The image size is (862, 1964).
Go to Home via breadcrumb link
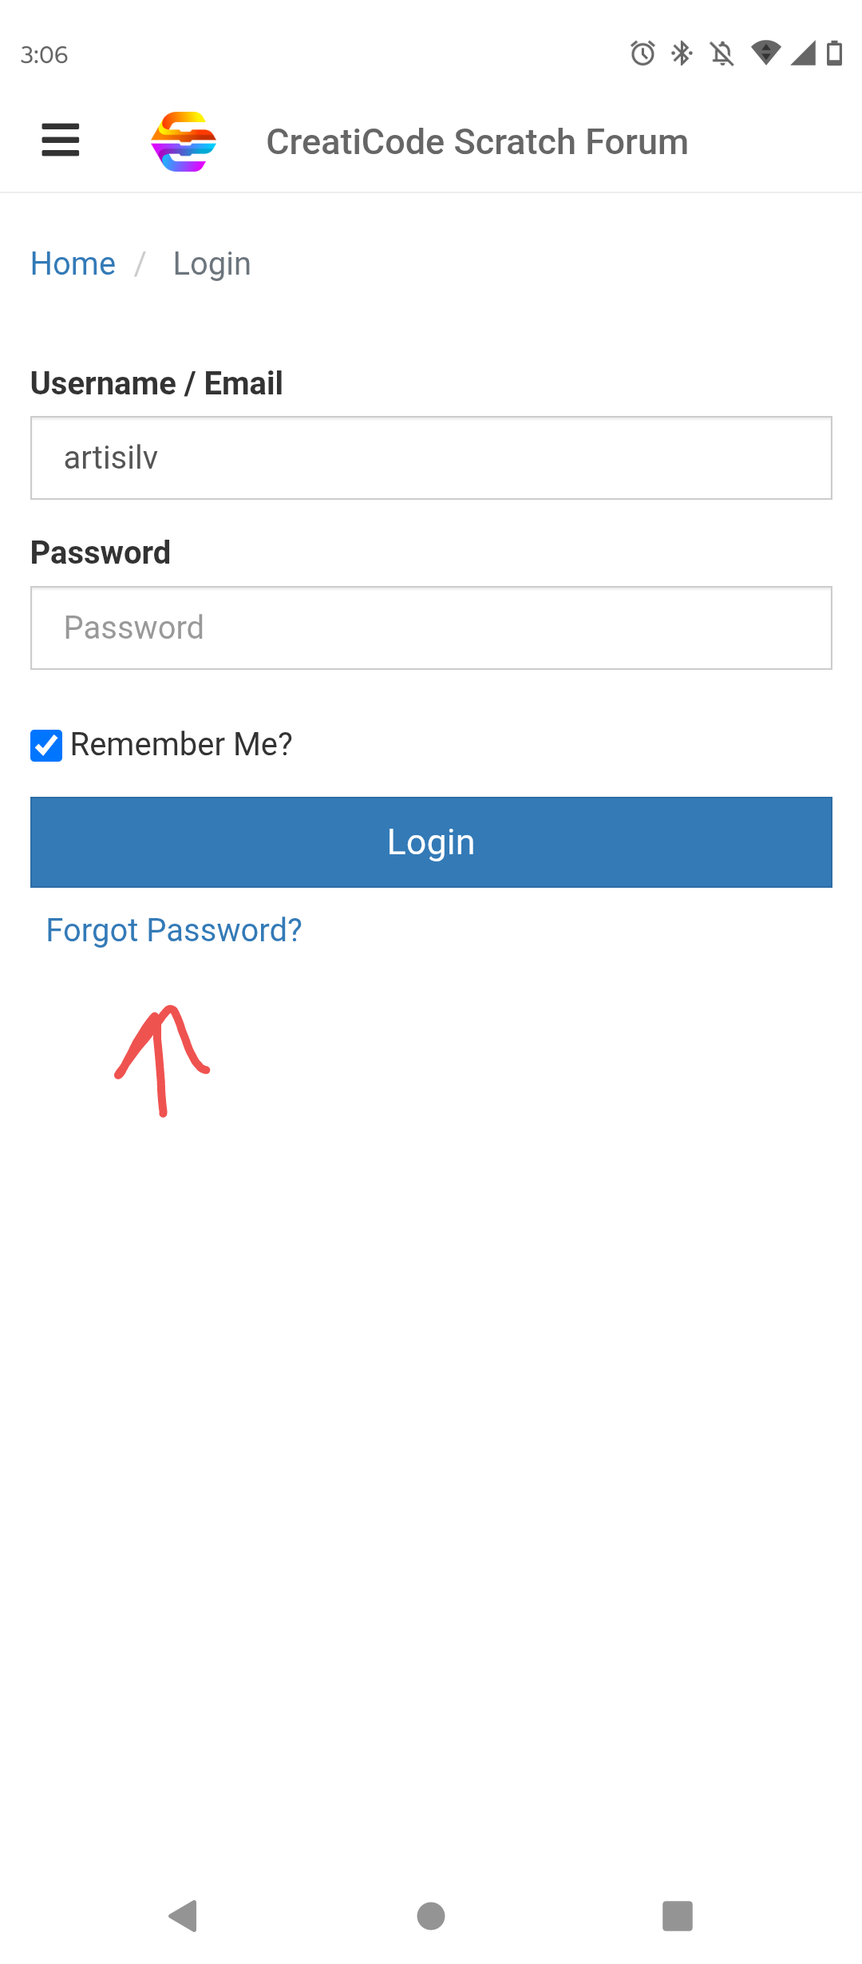tap(73, 264)
